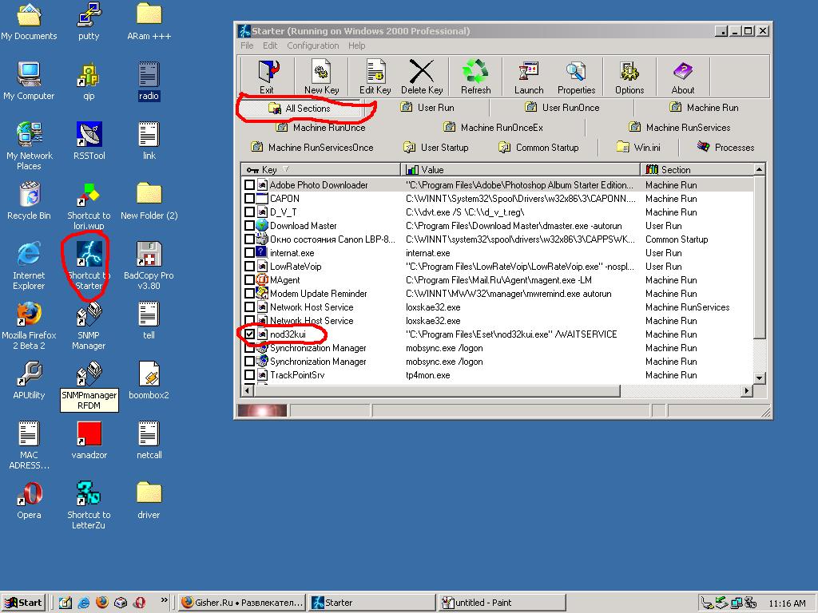The height and width of the screenshot is (613, 818).
Task: Open the Options toolbar icon
Action: [x=629, y=77]
